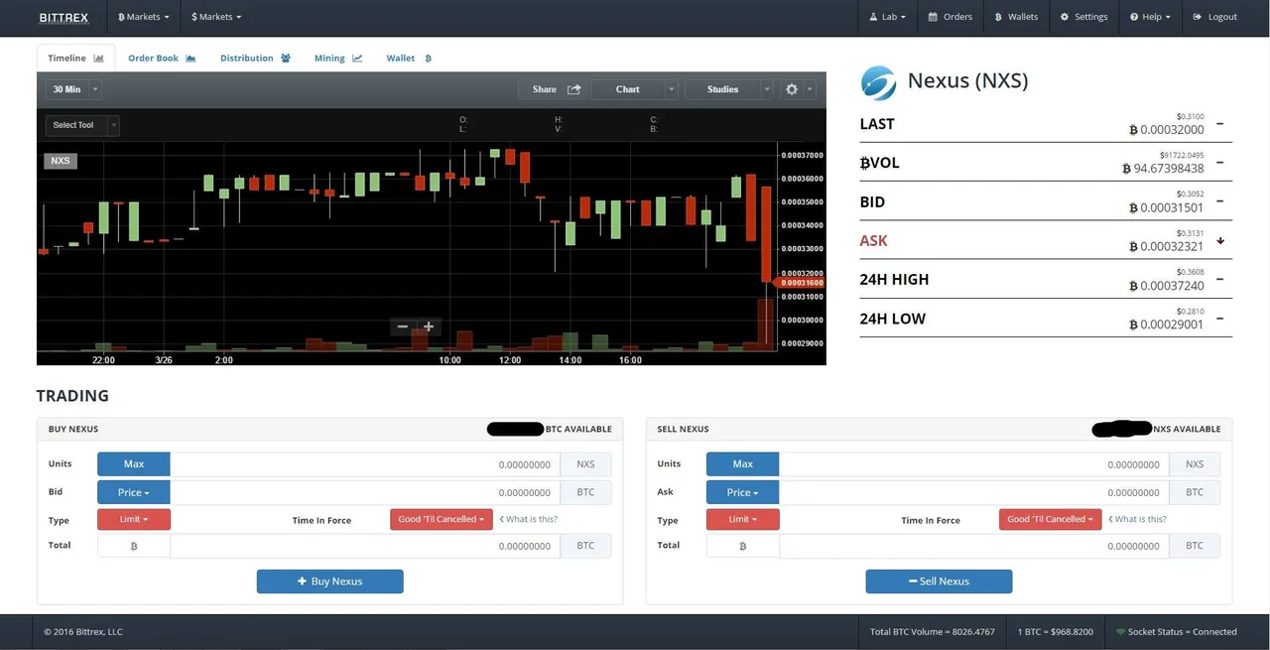Click the Bittrex logo

63,17
